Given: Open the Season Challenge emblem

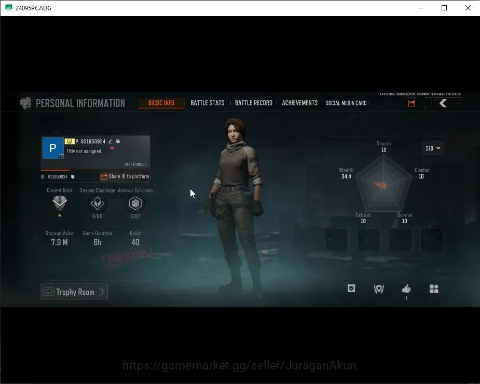Looking at the screenshot, I should pyautogui.click(x=98, y=203).
